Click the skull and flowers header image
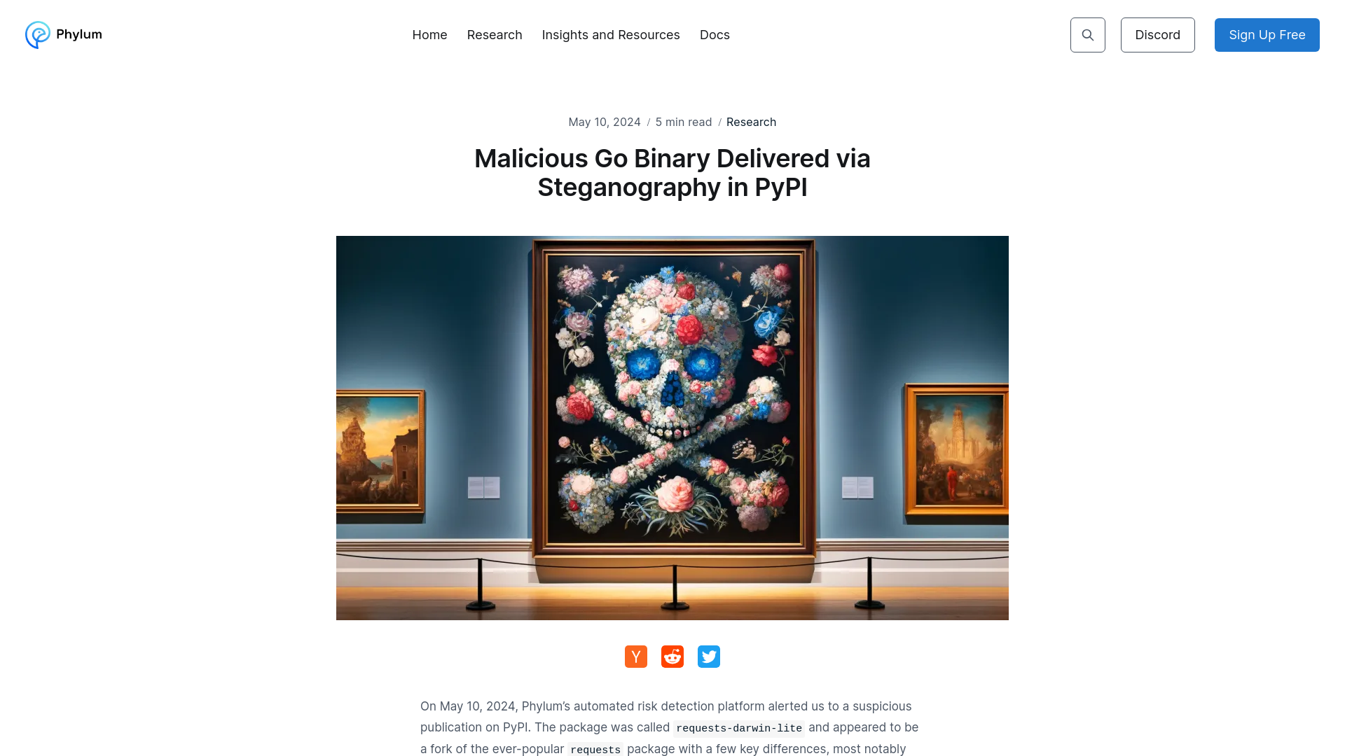The width and height of the screenshot is (1345, 756). pos(672,428)
